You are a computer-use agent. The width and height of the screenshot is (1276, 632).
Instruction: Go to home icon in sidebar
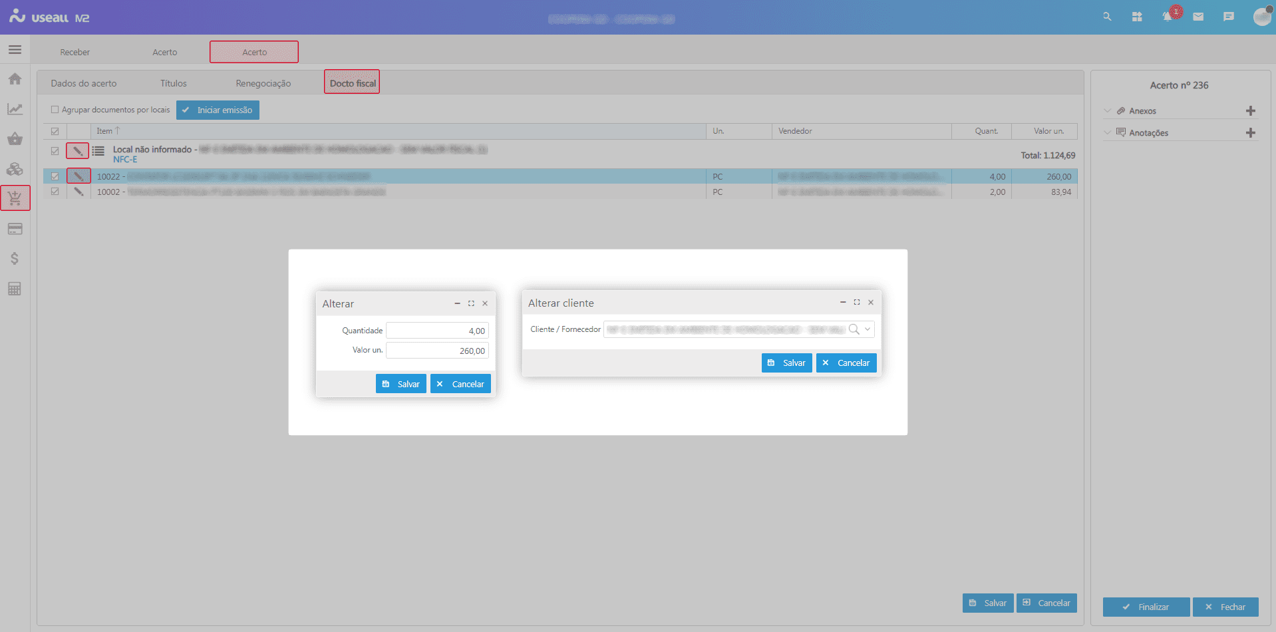(x=15, y=79)
